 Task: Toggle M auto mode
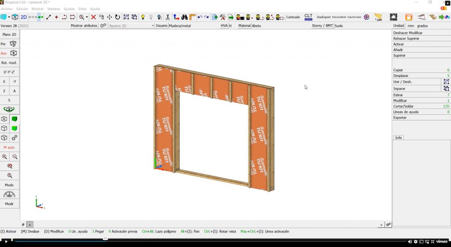(9, 147)
